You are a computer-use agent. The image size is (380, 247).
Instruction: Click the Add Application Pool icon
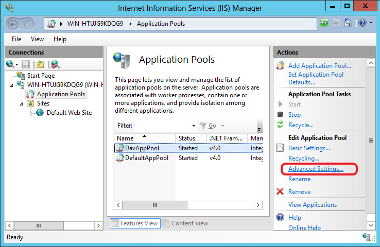pyautogui.click(x=280, y=66)
